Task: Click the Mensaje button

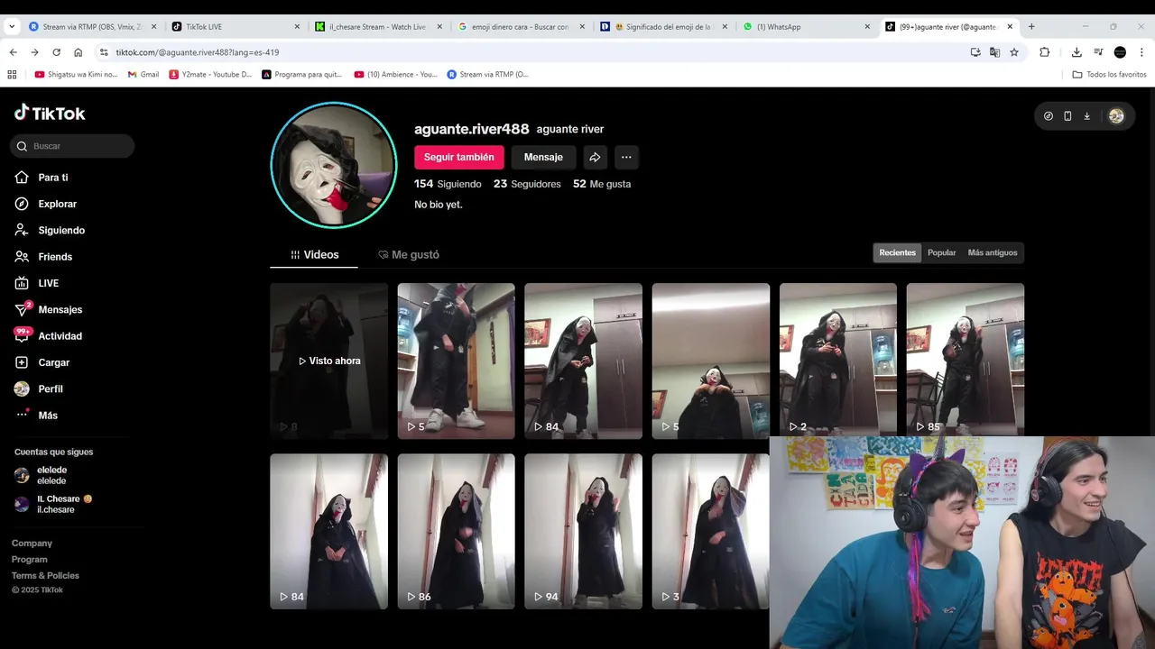Action: [x=543, y=157]
